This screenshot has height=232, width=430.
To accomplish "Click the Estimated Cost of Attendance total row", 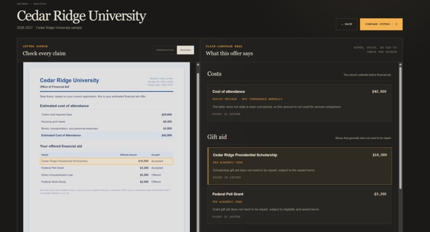I will (x=106, y=135).
